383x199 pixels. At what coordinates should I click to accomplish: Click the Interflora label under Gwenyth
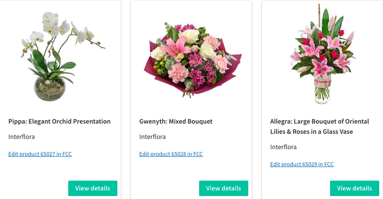click(152, 137)
